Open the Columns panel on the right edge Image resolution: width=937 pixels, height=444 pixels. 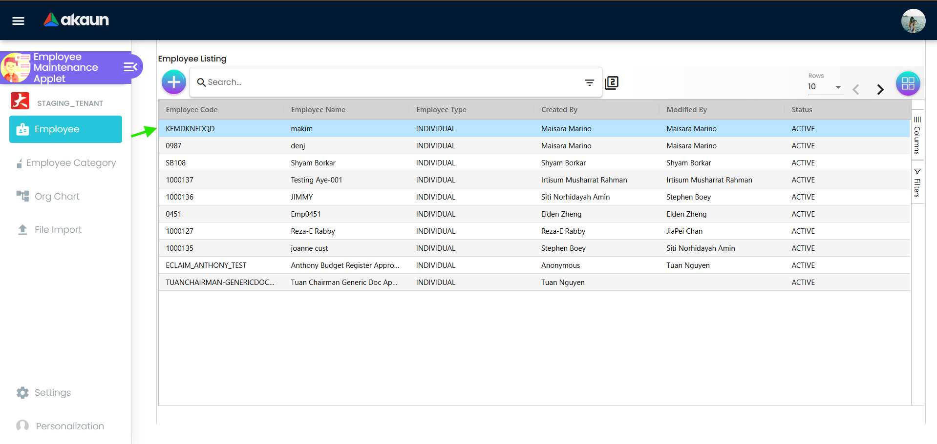(917, 135)
